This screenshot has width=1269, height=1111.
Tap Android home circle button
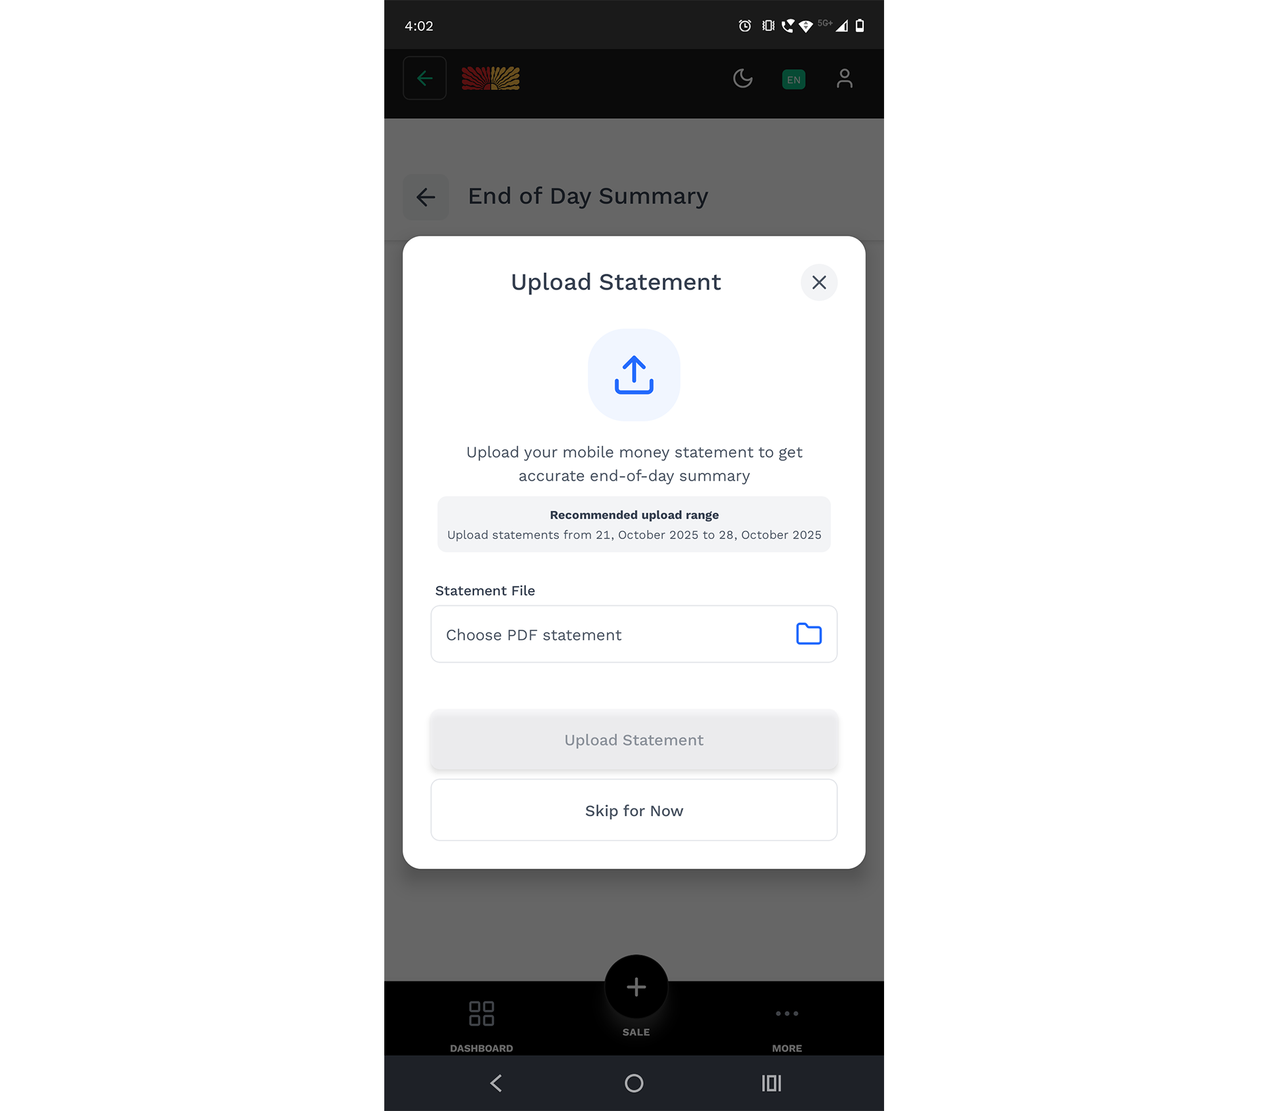634,1083
